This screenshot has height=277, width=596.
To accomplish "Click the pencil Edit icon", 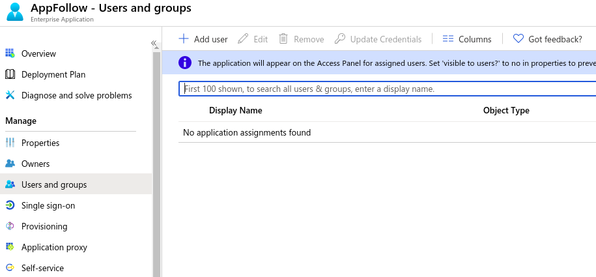I will tap(243, 39).
